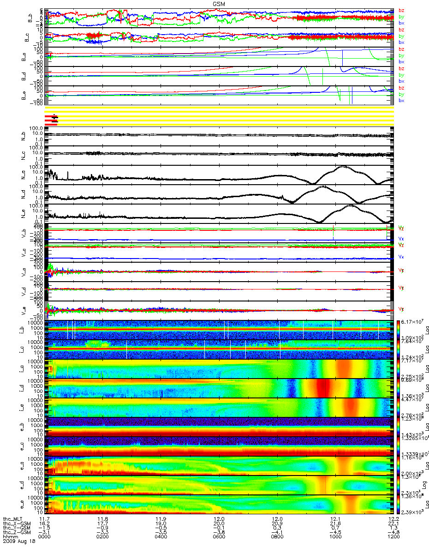The height and width of the screenshot is (554, 429).
Task: Click the 0600 time tick label
Action: 218,536
